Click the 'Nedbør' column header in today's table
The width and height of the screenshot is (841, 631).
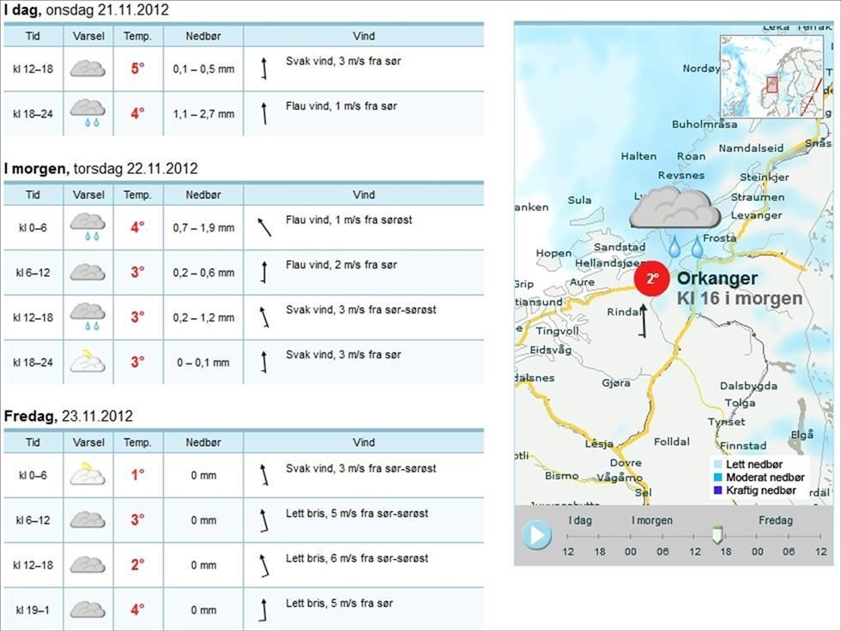[x=203, y=36]
